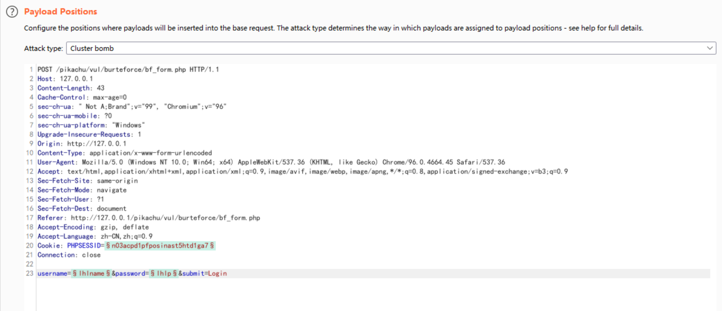Click the Accept header line

pyautogui.click(x=302, y=171)
